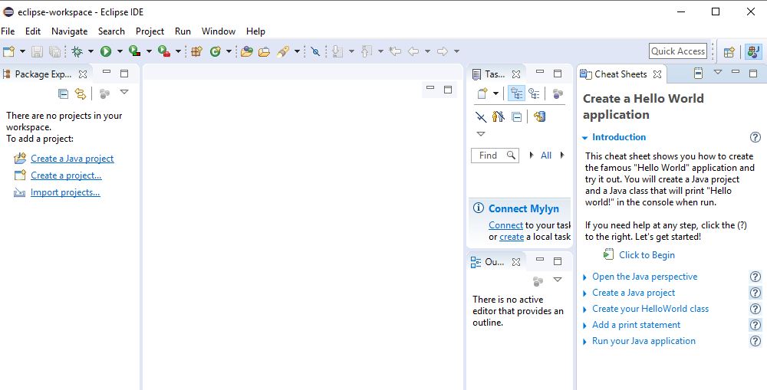Click the Forward navigation arrow
The width and height of the screenshot is (767, 390).
coord(443,51)
